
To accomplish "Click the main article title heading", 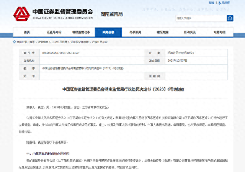I will pyautogui.click(x=123, y=89).
